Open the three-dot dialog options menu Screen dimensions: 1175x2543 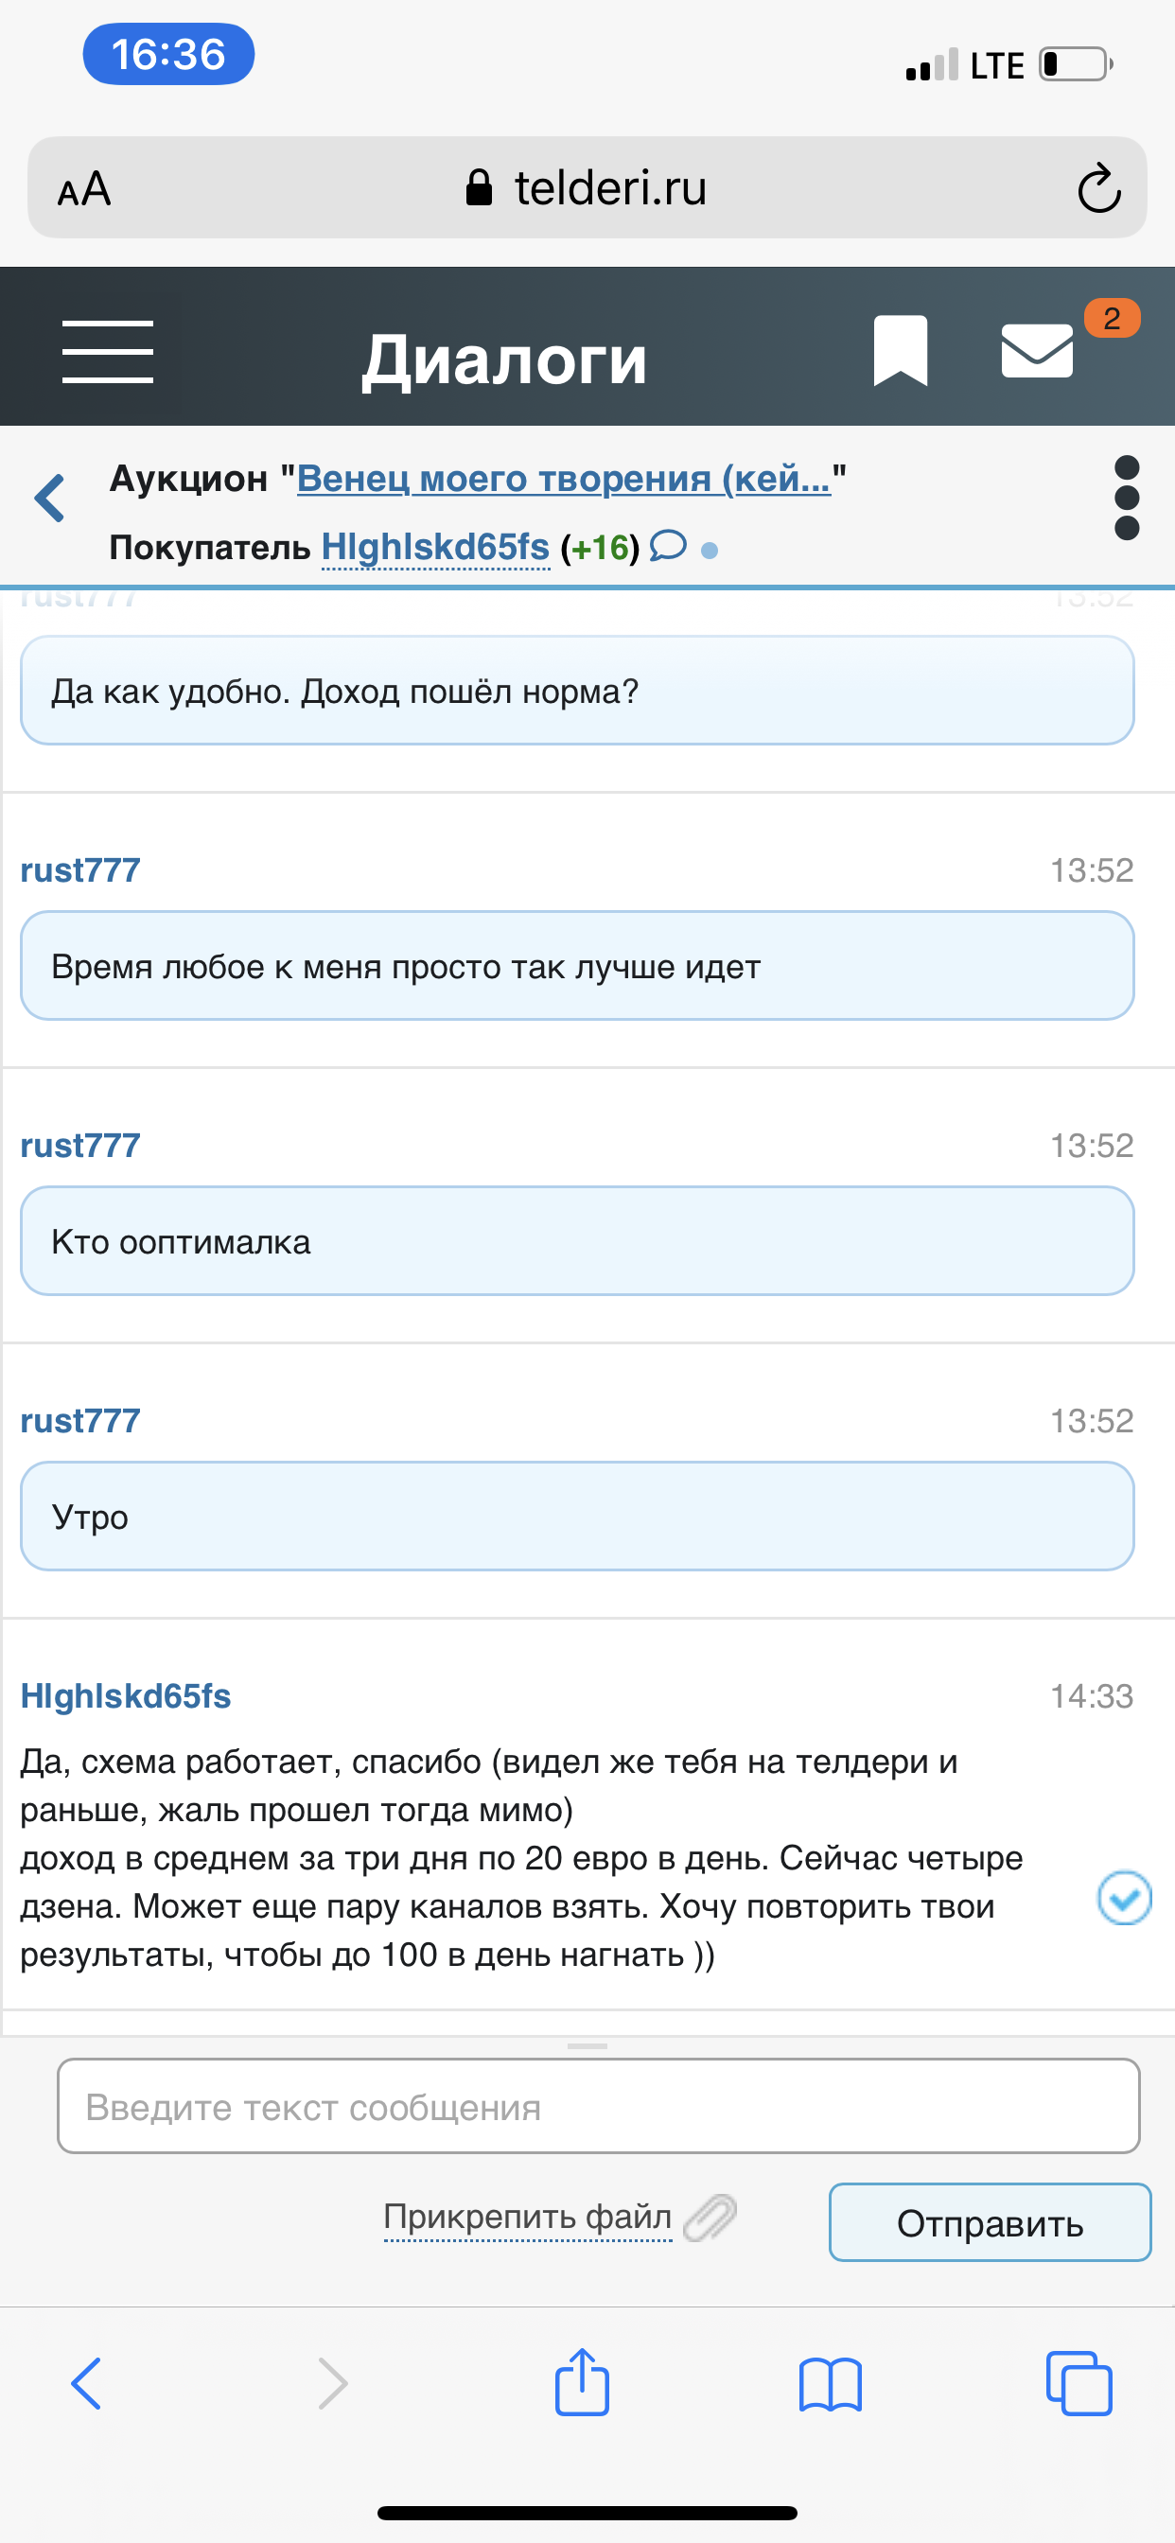point(1127,498)
